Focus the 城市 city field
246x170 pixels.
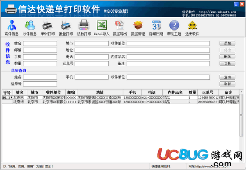(91, 44)
